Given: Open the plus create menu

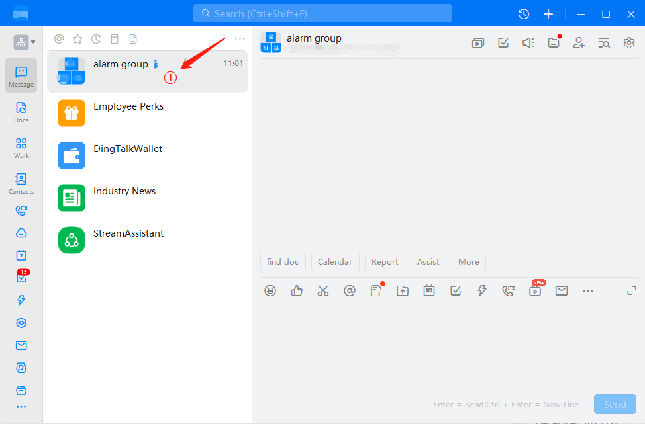Looking at the screenshot, I should [548, 14].
